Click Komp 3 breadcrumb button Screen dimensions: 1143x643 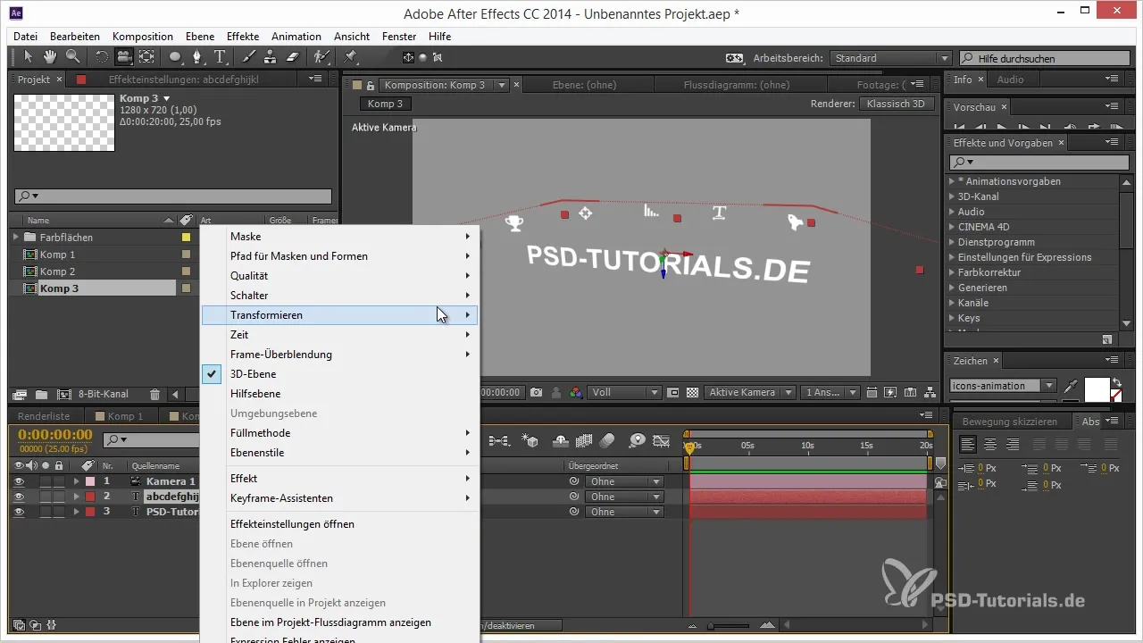(386, 104)
